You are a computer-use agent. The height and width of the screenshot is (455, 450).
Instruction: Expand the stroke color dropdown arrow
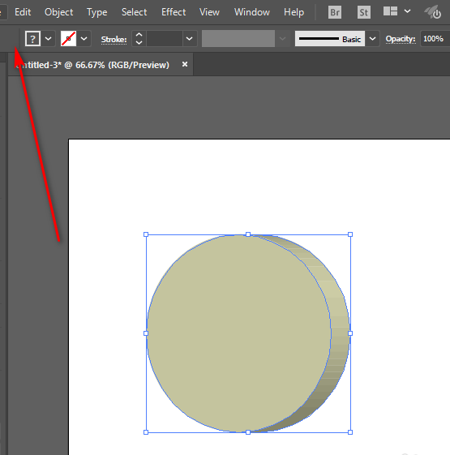(x=84, y=39)
